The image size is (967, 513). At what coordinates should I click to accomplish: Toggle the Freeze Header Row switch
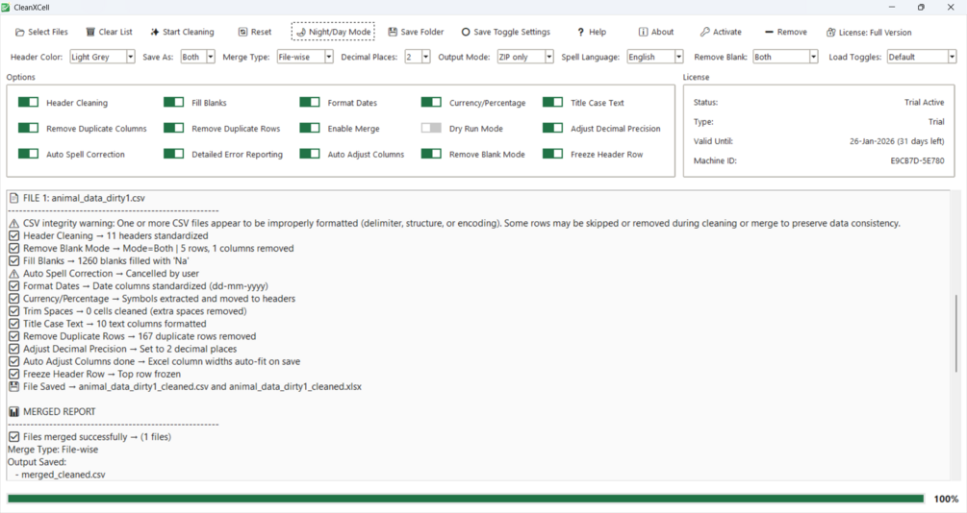[x=552, y=154]
